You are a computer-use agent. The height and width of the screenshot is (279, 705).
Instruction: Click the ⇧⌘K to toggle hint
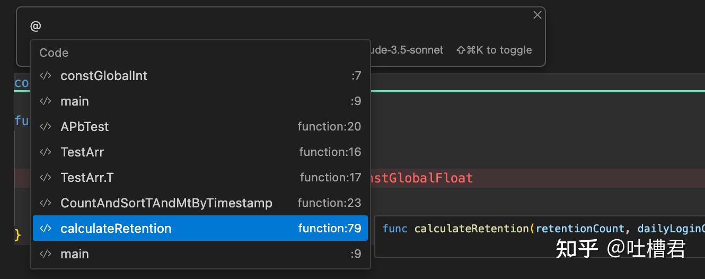coord(494,50)
